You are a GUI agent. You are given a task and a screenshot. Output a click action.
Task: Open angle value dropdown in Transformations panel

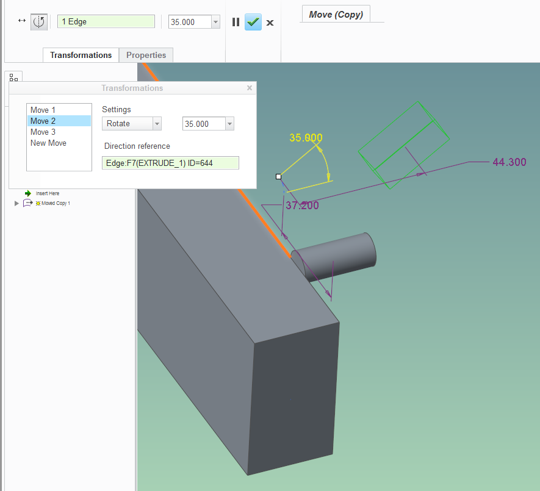(x=229, y=124)
